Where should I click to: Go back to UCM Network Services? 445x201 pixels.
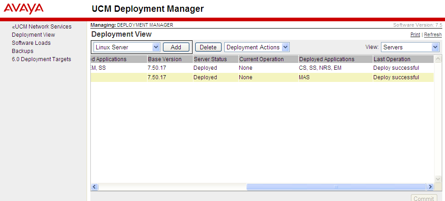(41, 27)
